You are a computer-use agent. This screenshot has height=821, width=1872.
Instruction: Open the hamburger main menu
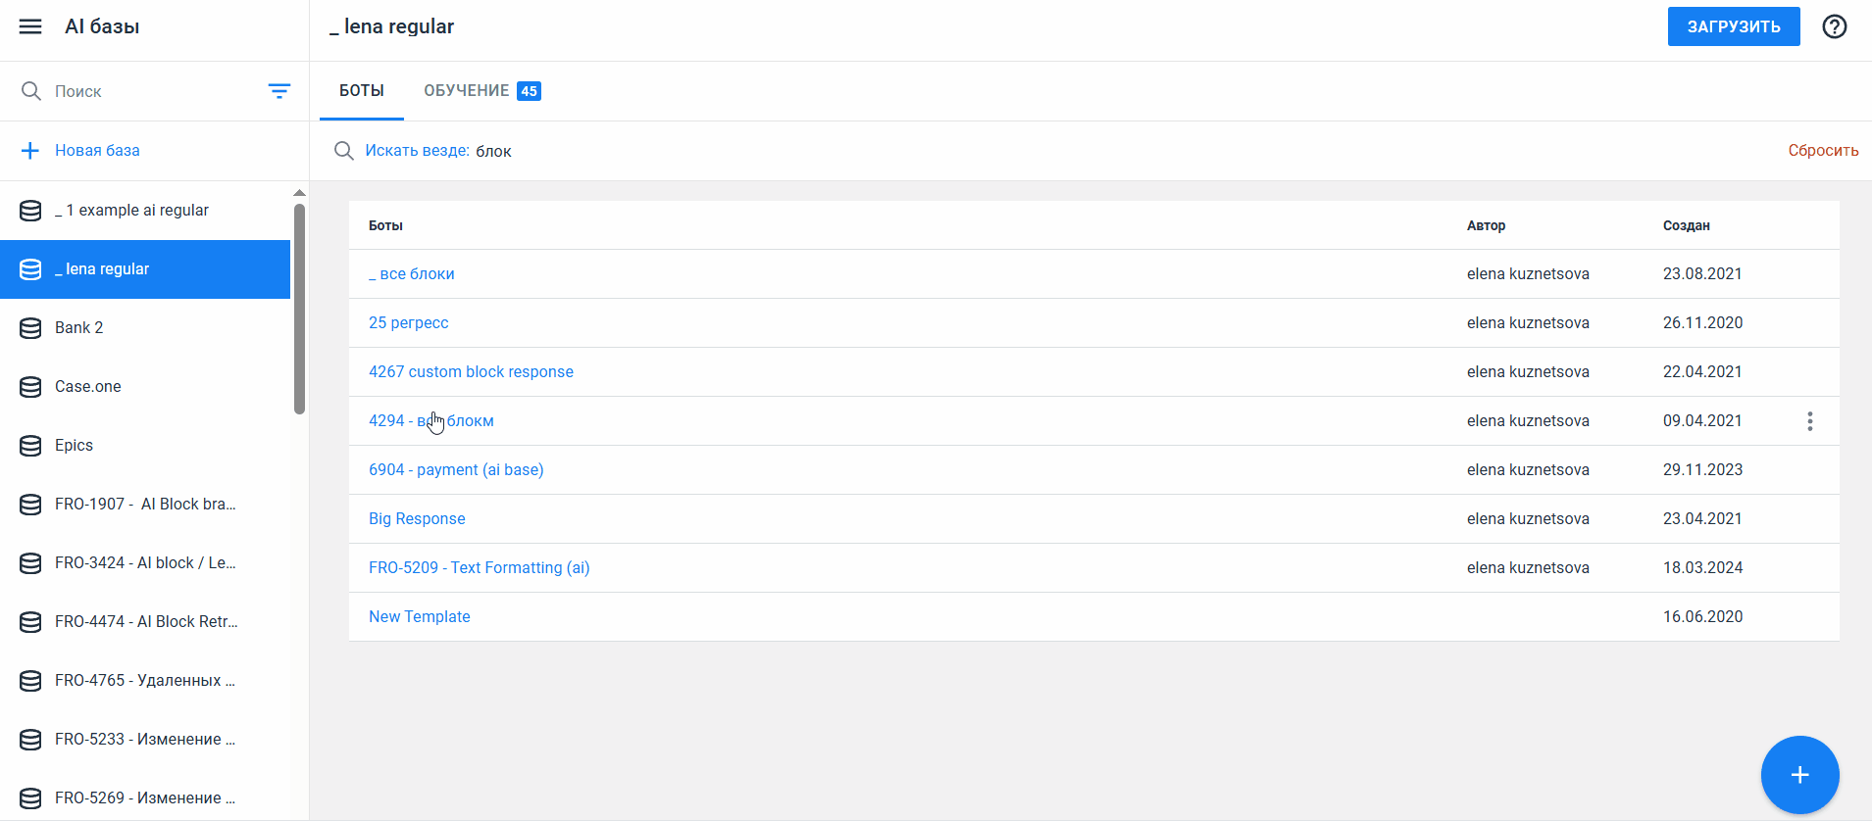[x=30, y=26]
